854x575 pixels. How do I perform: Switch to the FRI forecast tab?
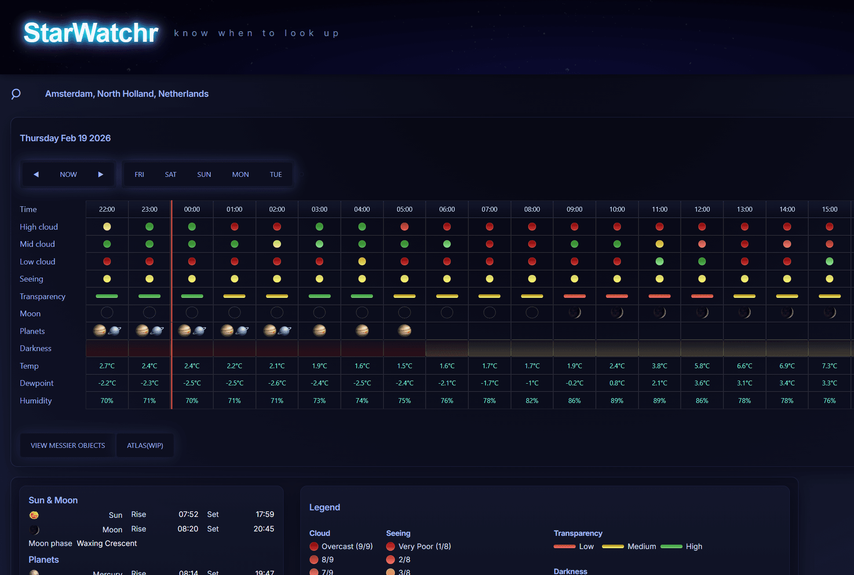tap(139, 174)
